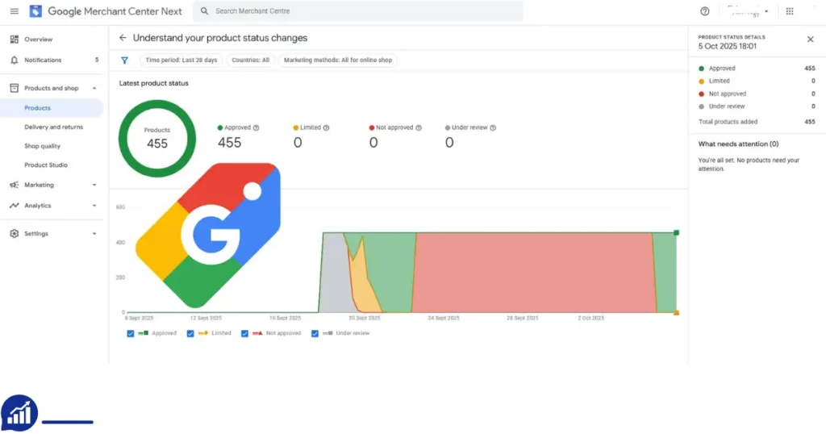
Task: Click help icon next to Not approved
Action: click(419, 127)
